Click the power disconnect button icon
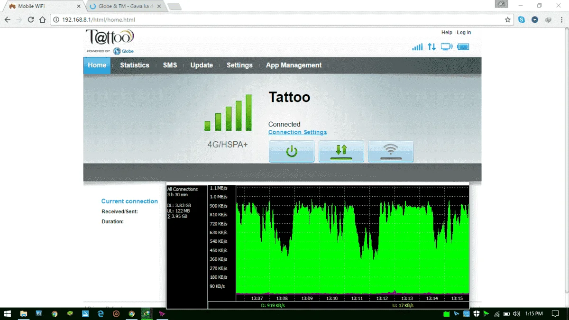The image size is (569, 320). pyautogui.click(x=292, y=151)
